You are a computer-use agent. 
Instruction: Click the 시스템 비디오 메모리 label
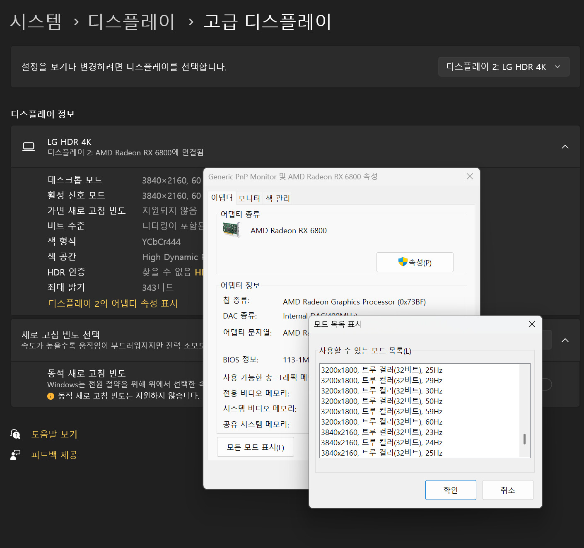[260, 408]
